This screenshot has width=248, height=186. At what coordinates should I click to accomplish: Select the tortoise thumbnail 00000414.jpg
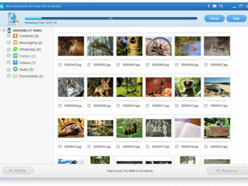(71, 128)
